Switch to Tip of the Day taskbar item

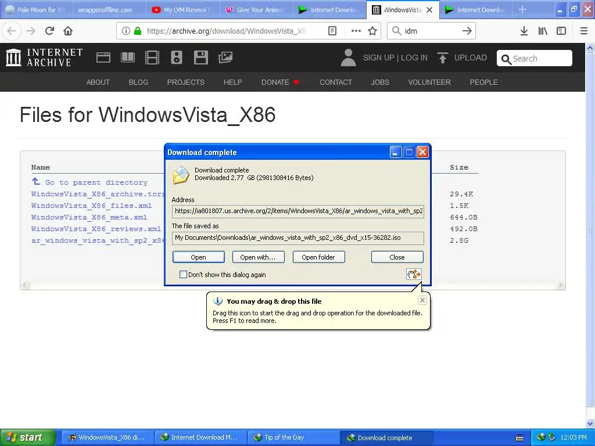pyautogui.click(x=293, y=437)
